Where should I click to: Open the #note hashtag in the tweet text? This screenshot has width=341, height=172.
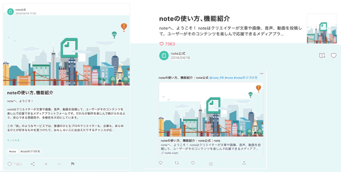point(229,78)
